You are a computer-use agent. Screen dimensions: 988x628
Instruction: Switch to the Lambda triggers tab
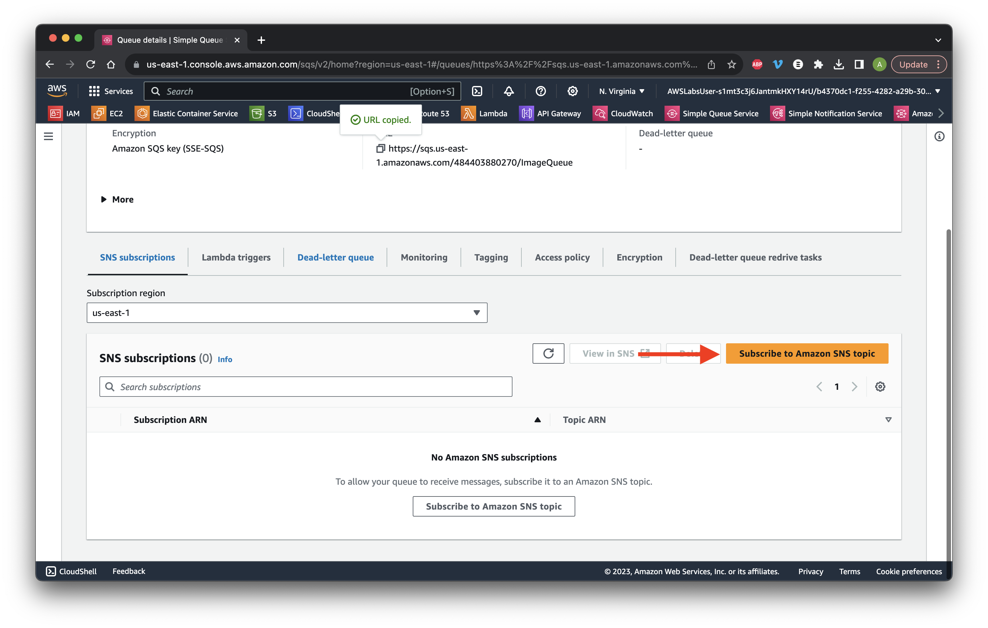236,257
